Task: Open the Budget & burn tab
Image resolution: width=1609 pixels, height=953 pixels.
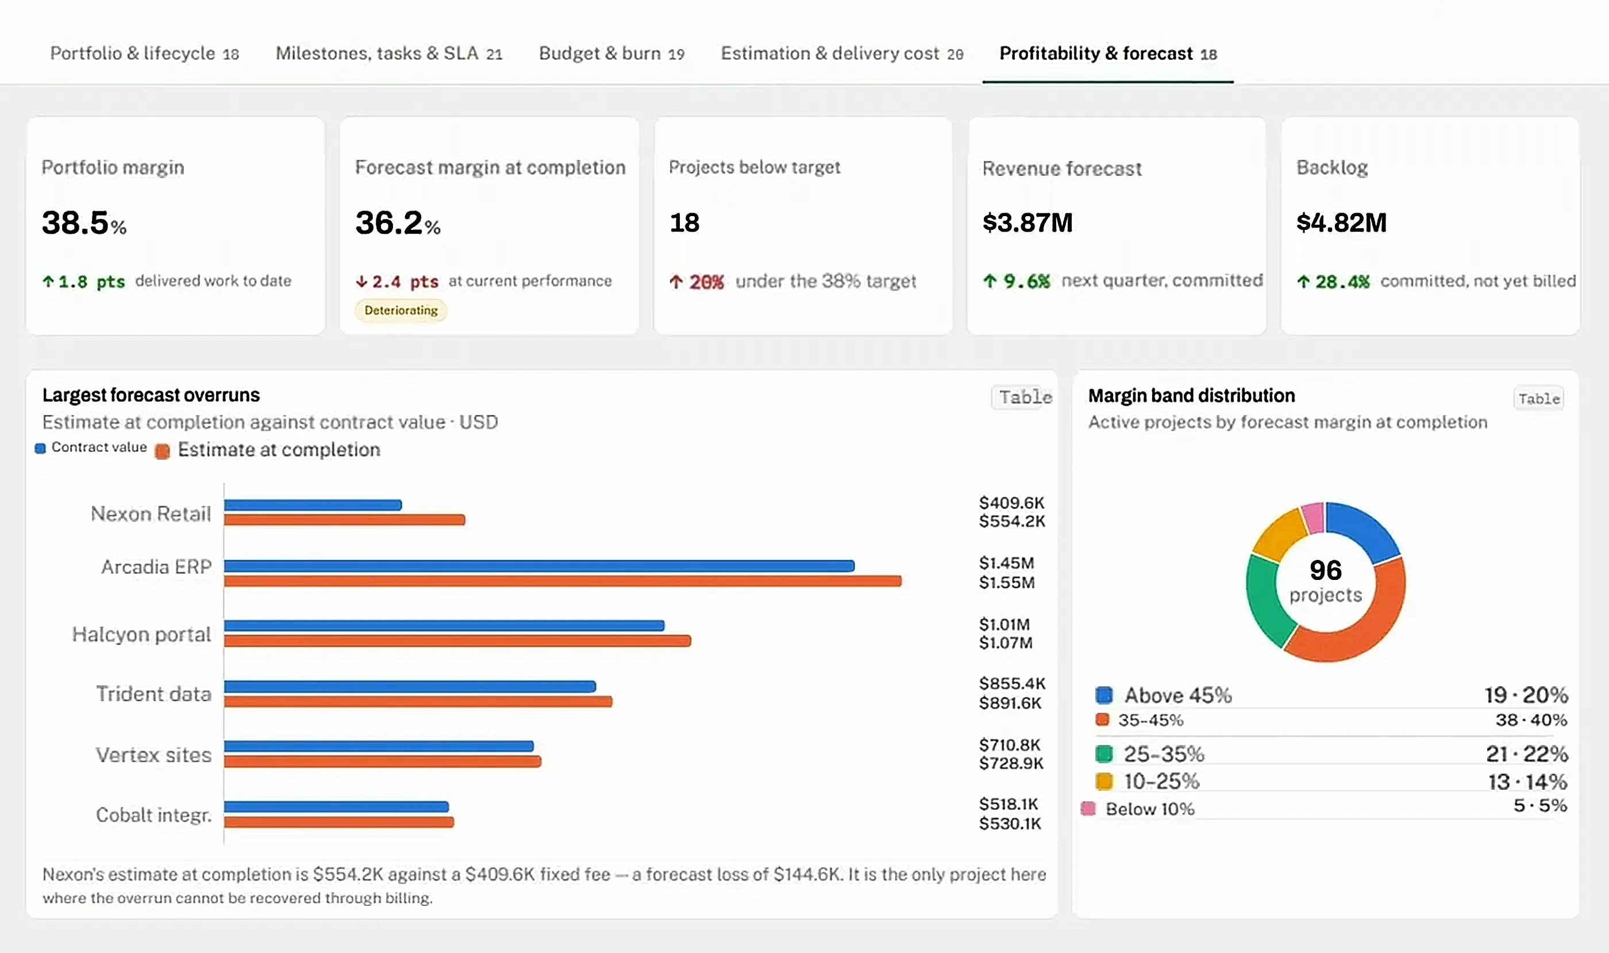Action: click(x=612, y=53)
